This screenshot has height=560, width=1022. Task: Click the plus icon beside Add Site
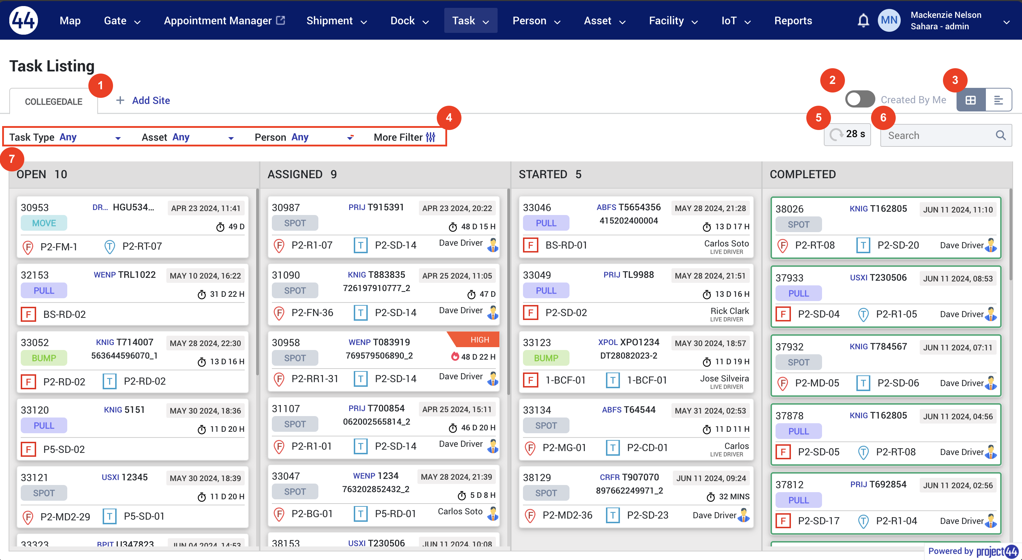point(120,100)
